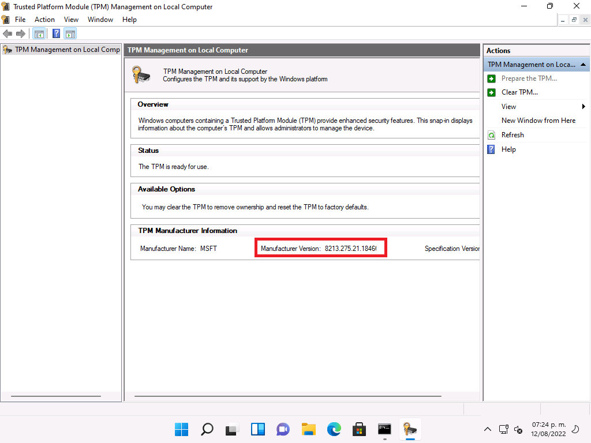This screenshot has height=443, width=591.
Task: Click Clear TPM... action link
Action: 519,92
